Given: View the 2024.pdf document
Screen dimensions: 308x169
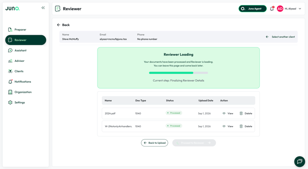Looking at the screenshot, I should point(228,114).
